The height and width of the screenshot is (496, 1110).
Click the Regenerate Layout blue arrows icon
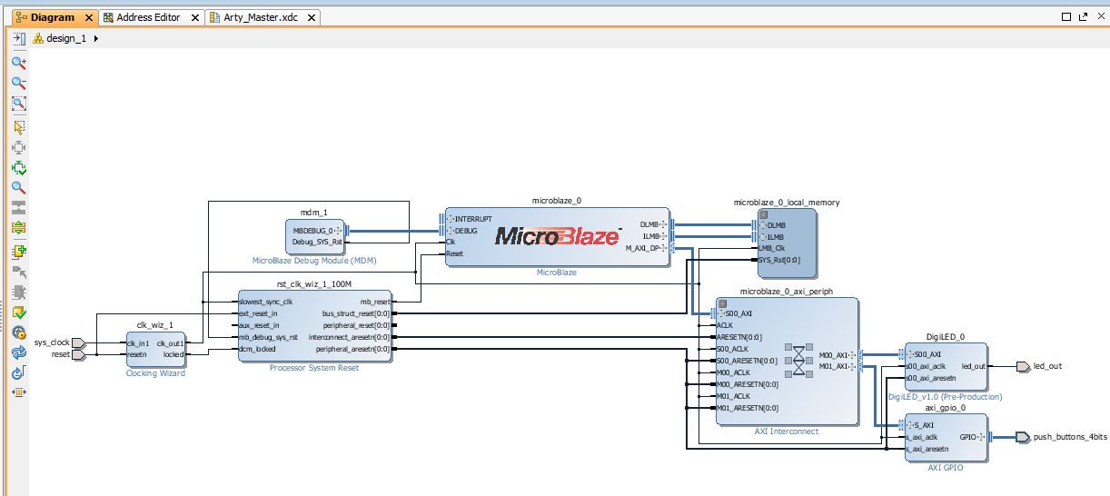[x=19, y=352]
